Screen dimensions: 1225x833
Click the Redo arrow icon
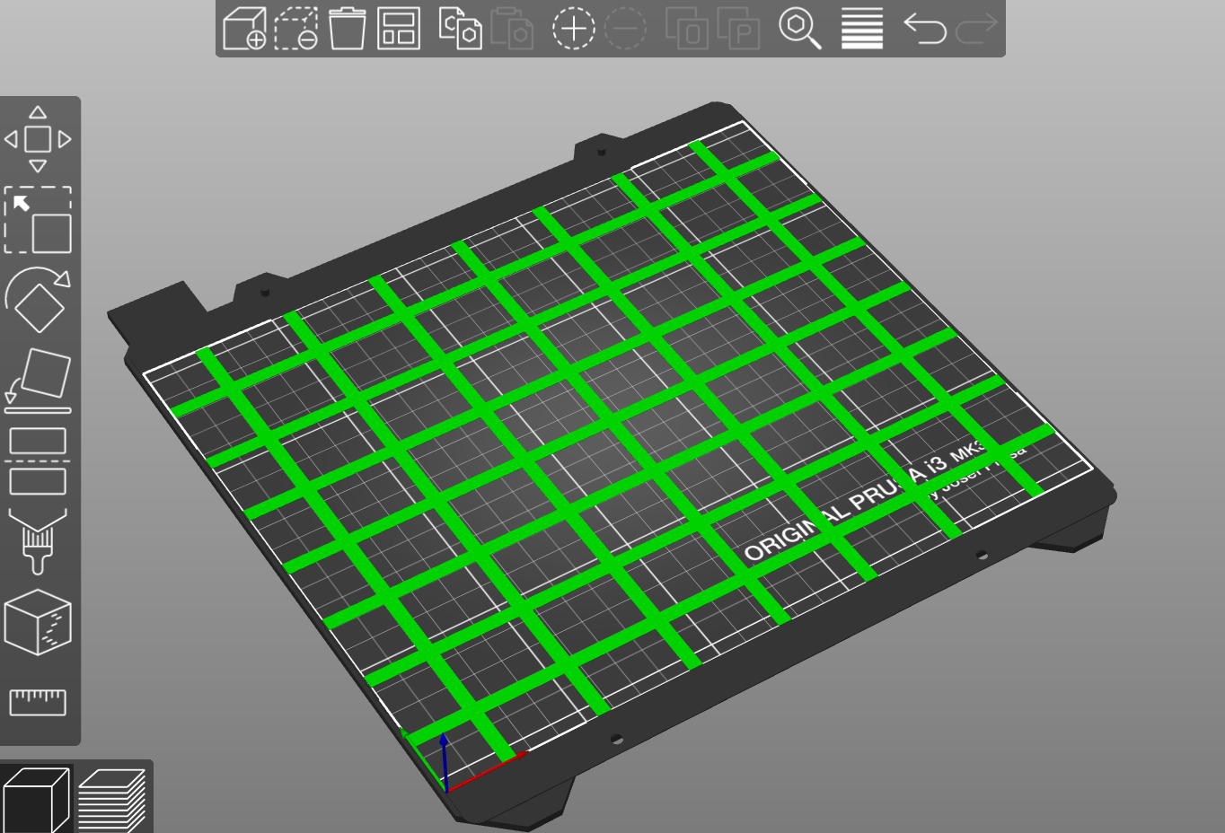click(977, 29)
